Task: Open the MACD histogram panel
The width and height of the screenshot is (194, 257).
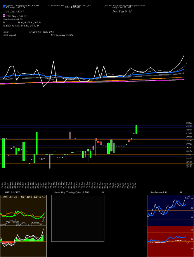Action: [x=23, y=241]
